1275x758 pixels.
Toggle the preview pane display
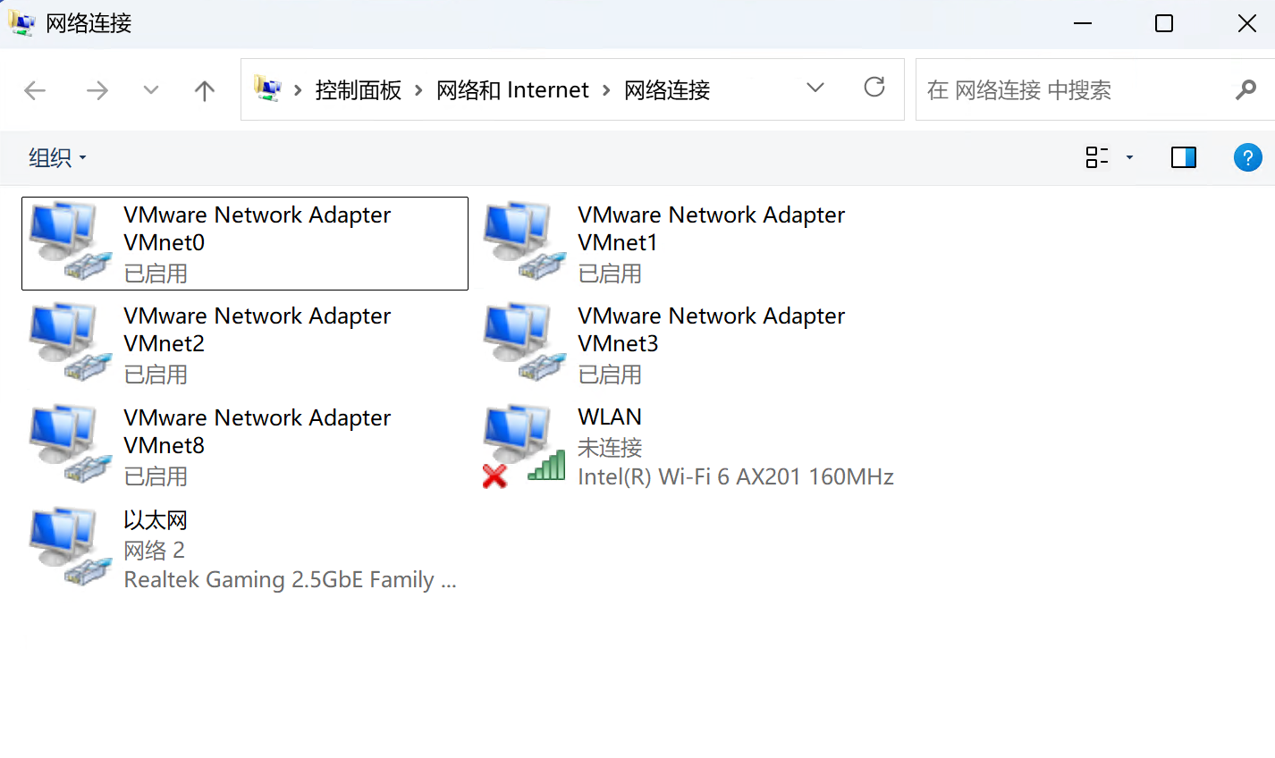1184,157
